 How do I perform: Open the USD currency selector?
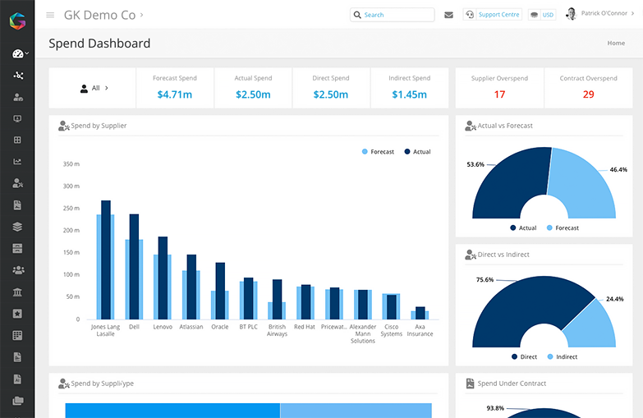[542, 15]
